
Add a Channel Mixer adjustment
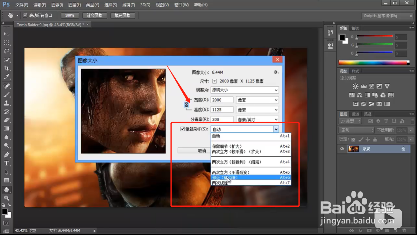pyautogui.click(x=383, y=95)
